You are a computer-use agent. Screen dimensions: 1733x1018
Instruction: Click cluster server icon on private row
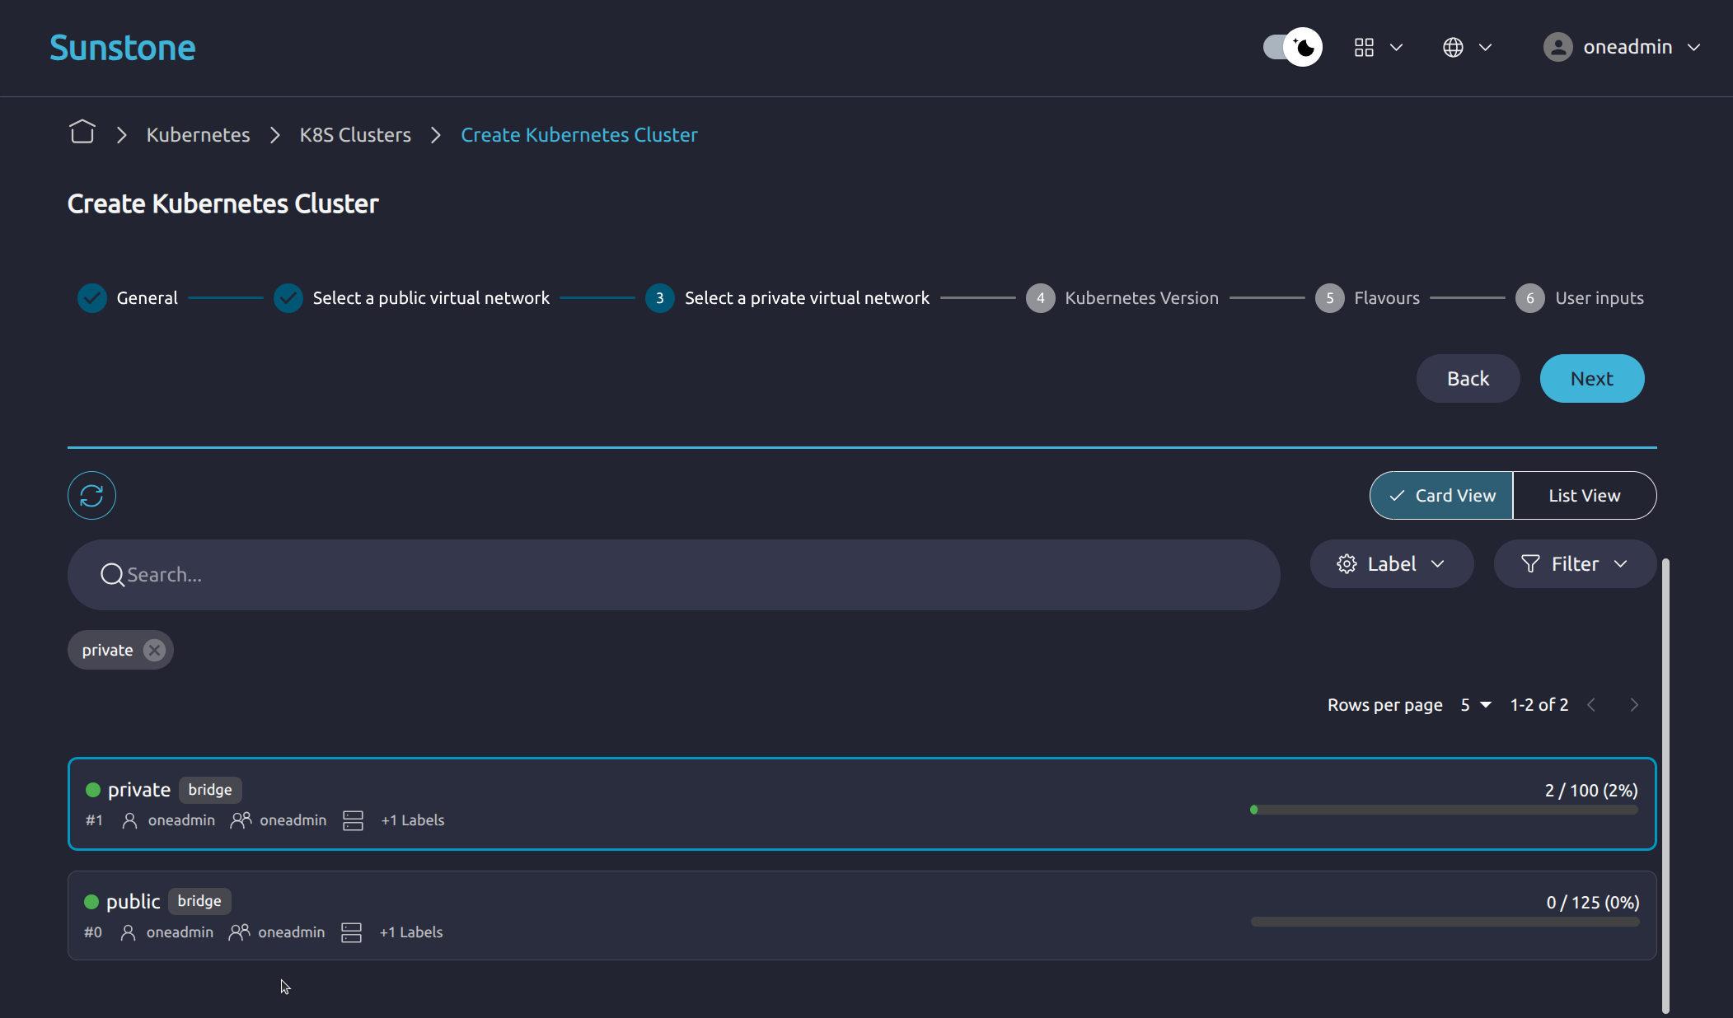click(x=353, y=820)
